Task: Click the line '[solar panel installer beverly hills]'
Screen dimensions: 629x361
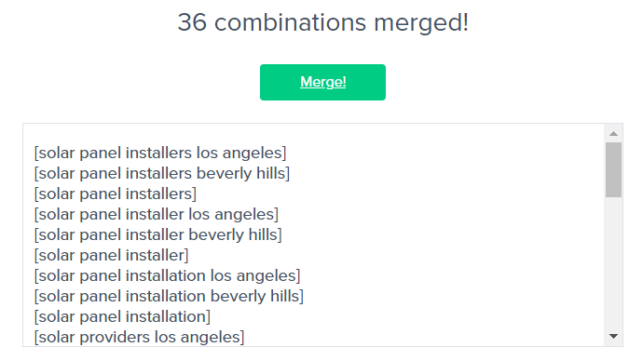Action: click(157, 234)
